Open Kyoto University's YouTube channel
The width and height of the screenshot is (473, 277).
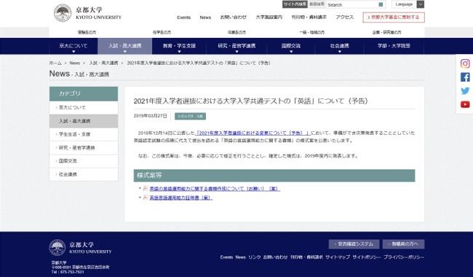[x=465, y=104]
